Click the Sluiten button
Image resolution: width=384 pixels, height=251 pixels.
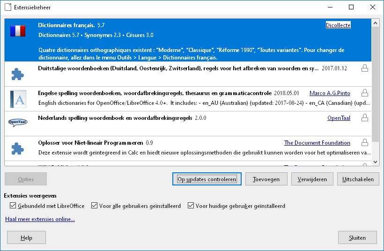click(357, 237)
